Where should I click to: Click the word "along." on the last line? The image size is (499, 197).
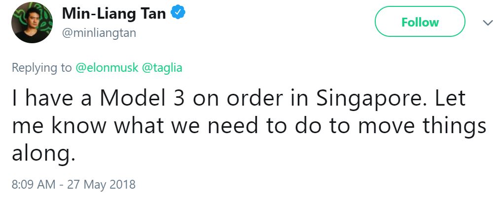(x=43, y=154)
